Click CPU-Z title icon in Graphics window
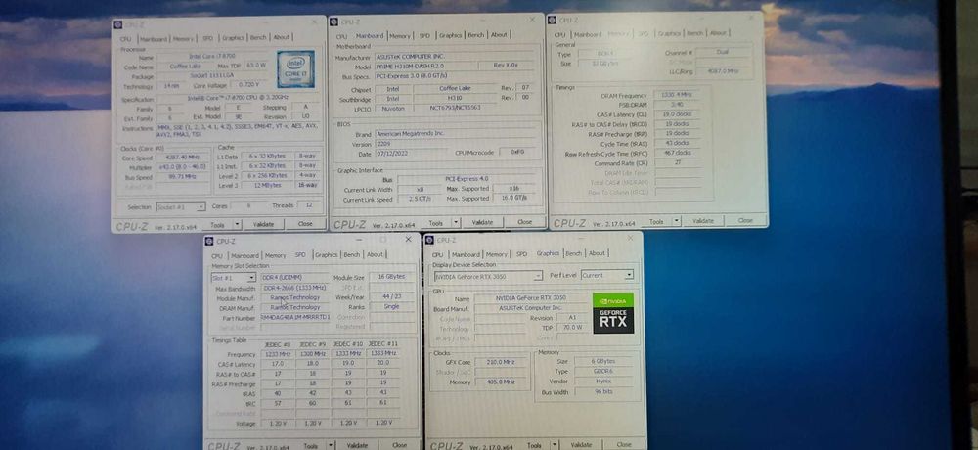 pos(429,240)
